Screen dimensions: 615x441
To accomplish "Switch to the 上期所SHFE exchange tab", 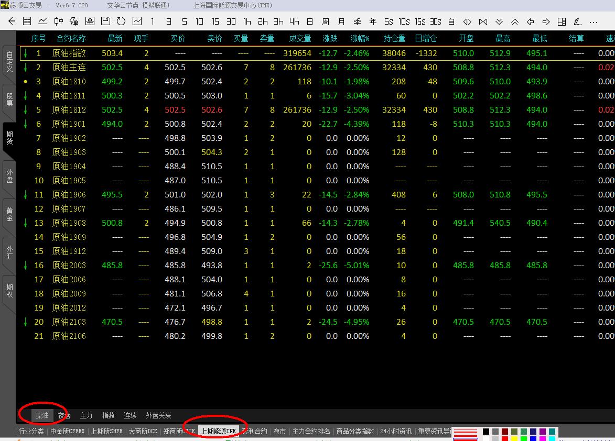I will coord(107,431).
